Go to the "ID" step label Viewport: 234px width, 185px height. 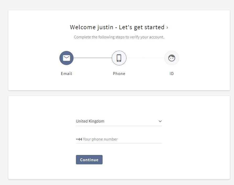click(x=172, y=74)
